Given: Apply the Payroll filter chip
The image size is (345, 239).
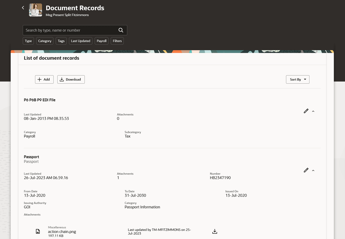Looking at the screenshot, I should tap(101, 41).
